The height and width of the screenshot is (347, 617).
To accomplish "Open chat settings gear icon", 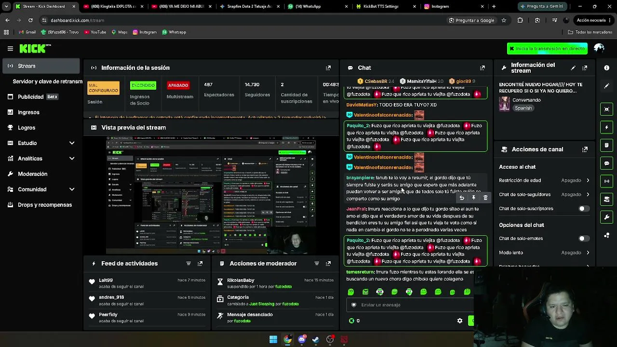I will click(460, 320).
